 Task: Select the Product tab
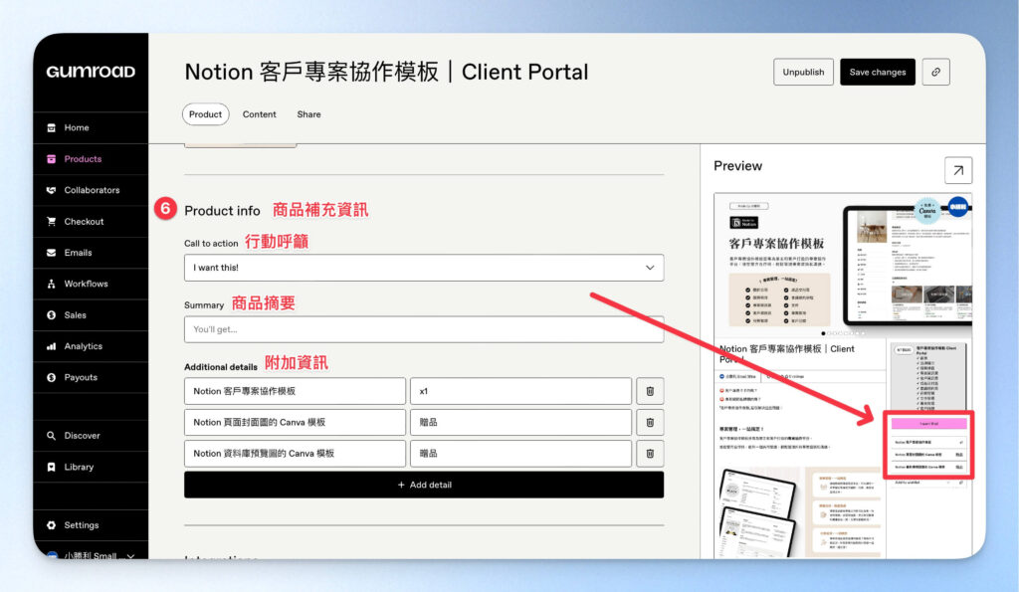(205, 114)
